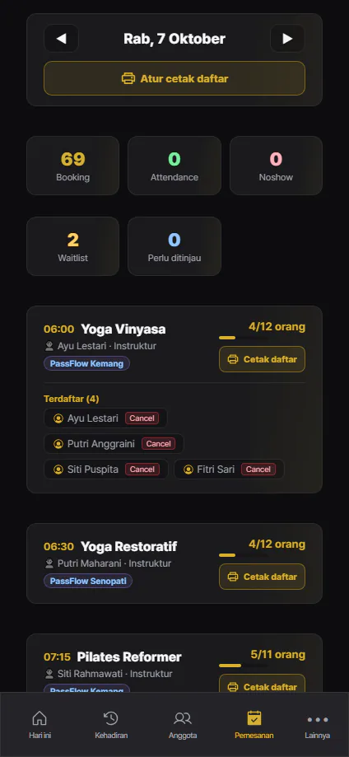Cancel Fitri Sari's booking
349x757 pixels.
258,470
